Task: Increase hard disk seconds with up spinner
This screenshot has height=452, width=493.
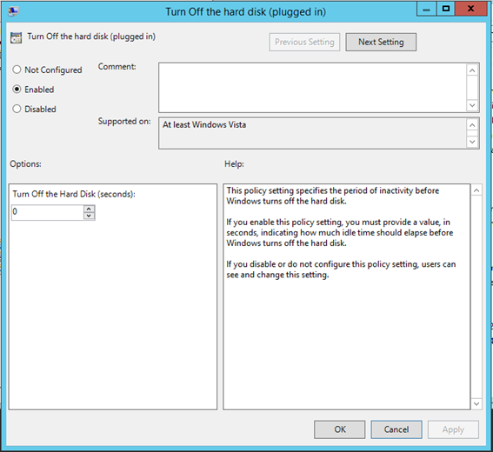Action: [x=89, y=209]
